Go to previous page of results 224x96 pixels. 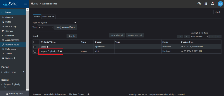pos(187,37)
